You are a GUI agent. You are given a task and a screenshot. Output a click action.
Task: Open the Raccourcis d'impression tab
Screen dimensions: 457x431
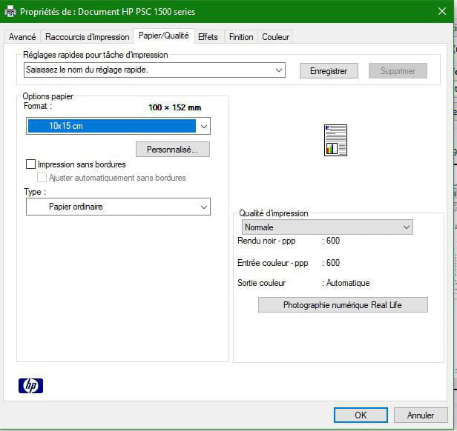tap(87, 37)
